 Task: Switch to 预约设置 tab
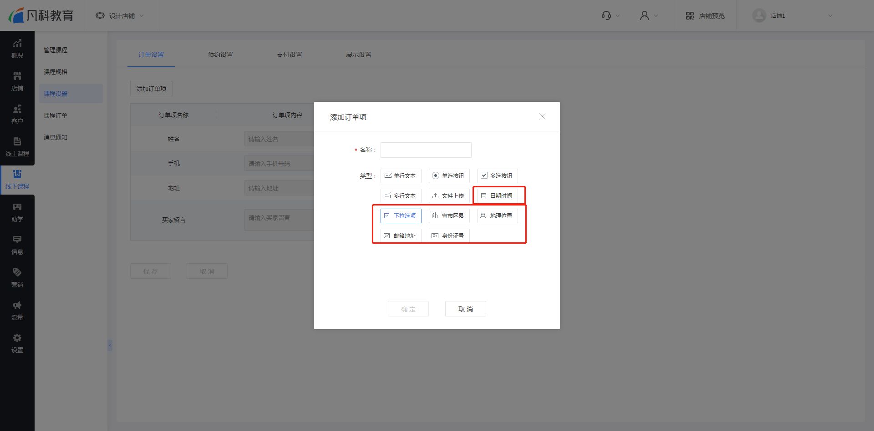coord(220,55)
